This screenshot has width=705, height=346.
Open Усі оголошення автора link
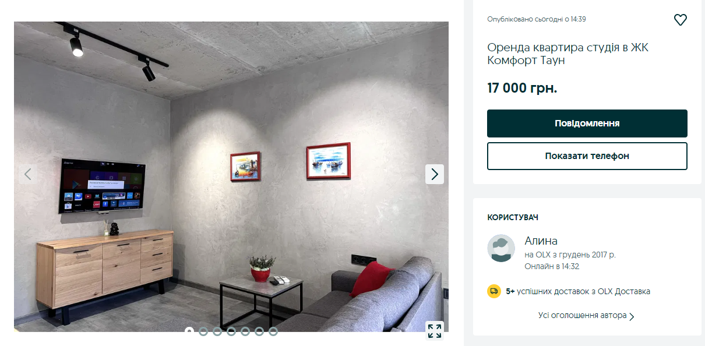click(x=583, y=315)
